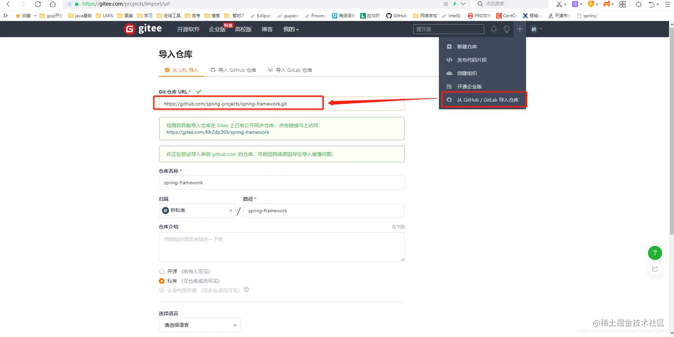The image size is (674, 337).
Task: Toggle the bookmarks sidebar expand icon
Action: click(5, 16)
